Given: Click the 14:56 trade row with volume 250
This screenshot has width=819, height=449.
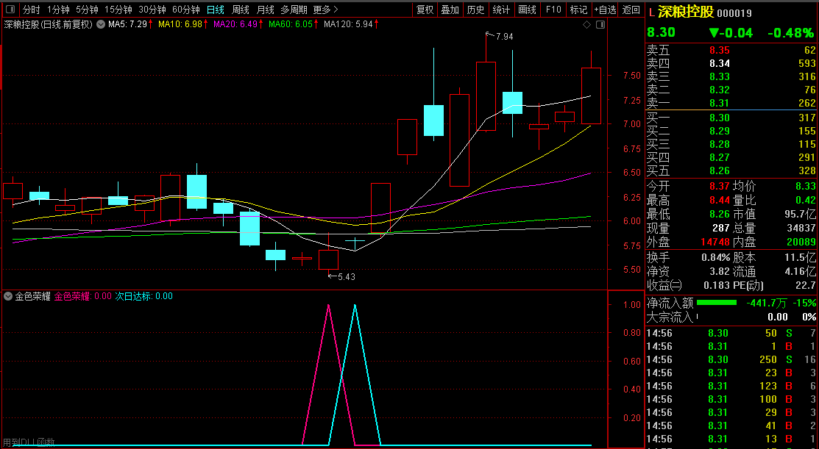Looking at the screenshot, I should (x=731, y=359).
